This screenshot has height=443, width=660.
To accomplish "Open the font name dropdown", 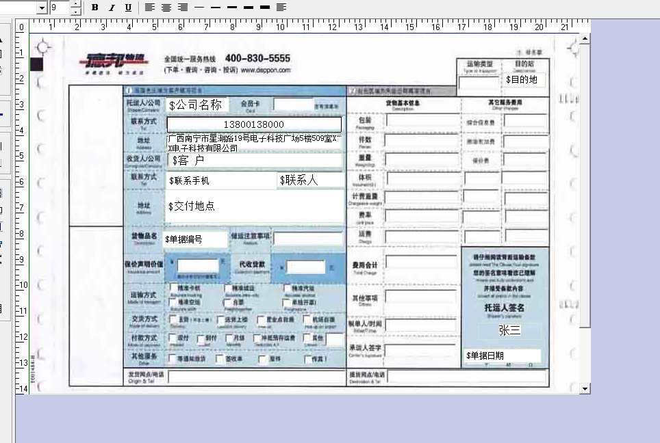I will (42, 8).
